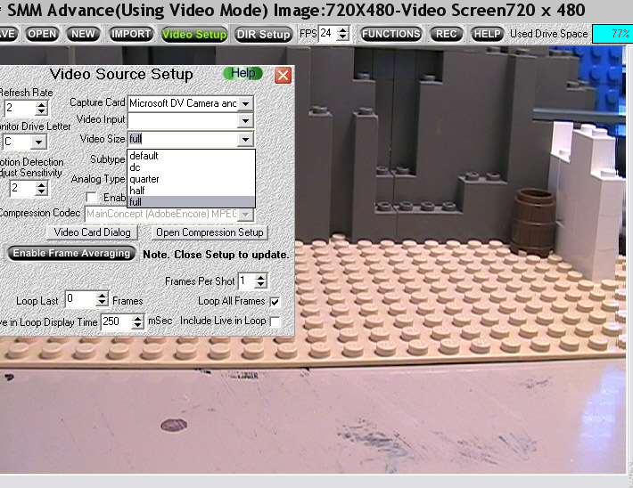
Task: Click the IMPORT toolbar button
Action: [x=131, y=34]
